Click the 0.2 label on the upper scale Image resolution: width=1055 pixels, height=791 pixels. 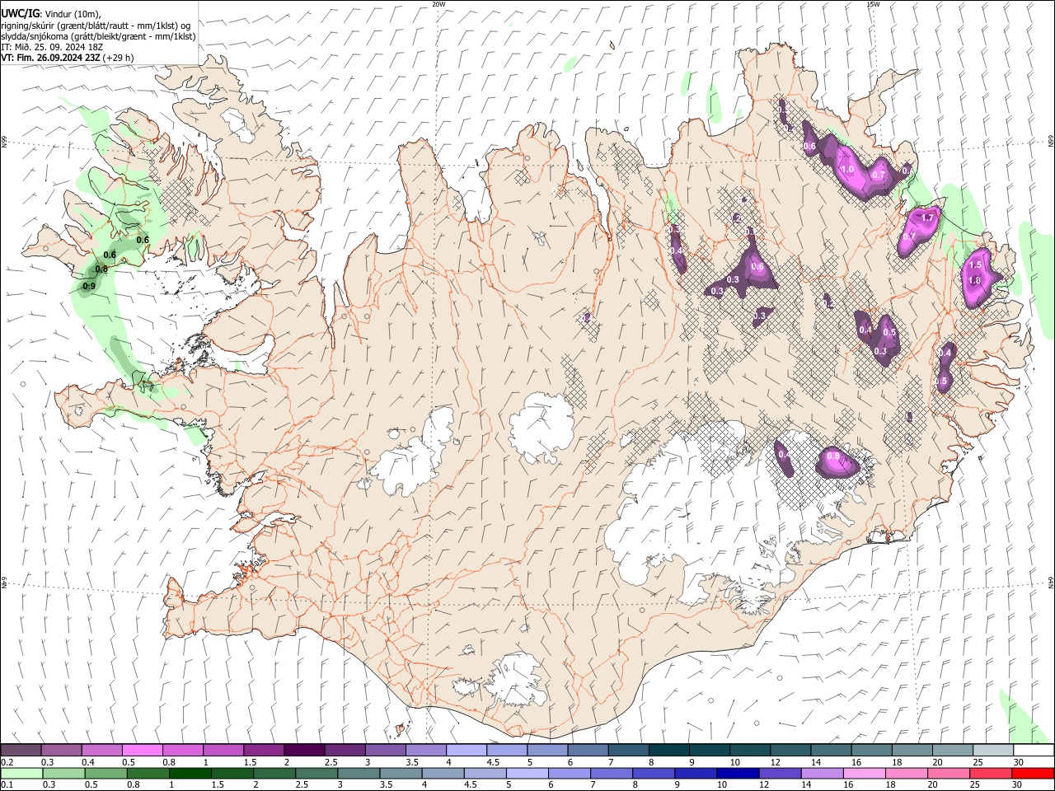7,762
